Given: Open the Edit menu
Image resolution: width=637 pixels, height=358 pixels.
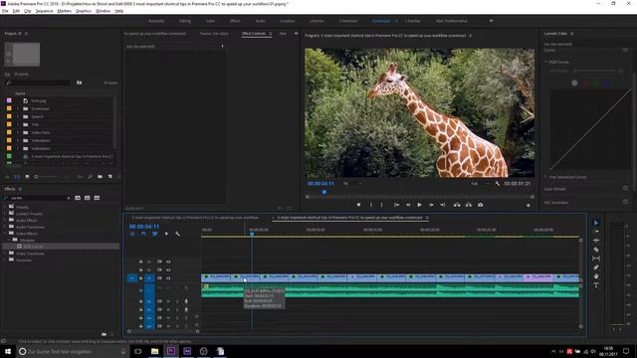Looking at the screenshot, I should pyautogui.click(x=16, y=11).
